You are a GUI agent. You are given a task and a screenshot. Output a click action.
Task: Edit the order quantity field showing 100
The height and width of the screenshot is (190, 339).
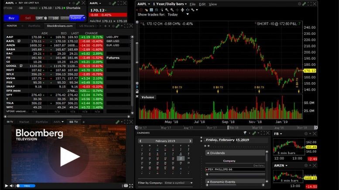click(x=54, y=18)
